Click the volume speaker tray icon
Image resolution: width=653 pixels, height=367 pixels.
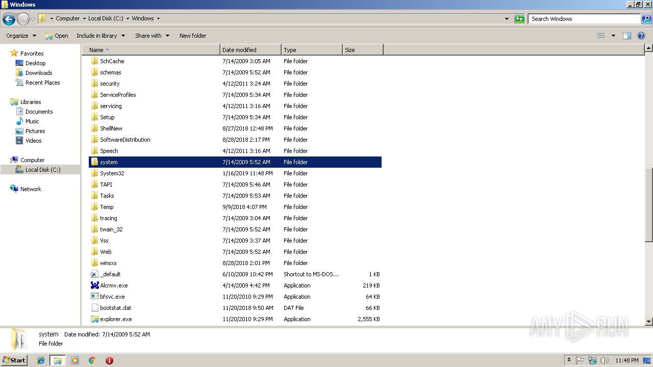pos(604,360)
